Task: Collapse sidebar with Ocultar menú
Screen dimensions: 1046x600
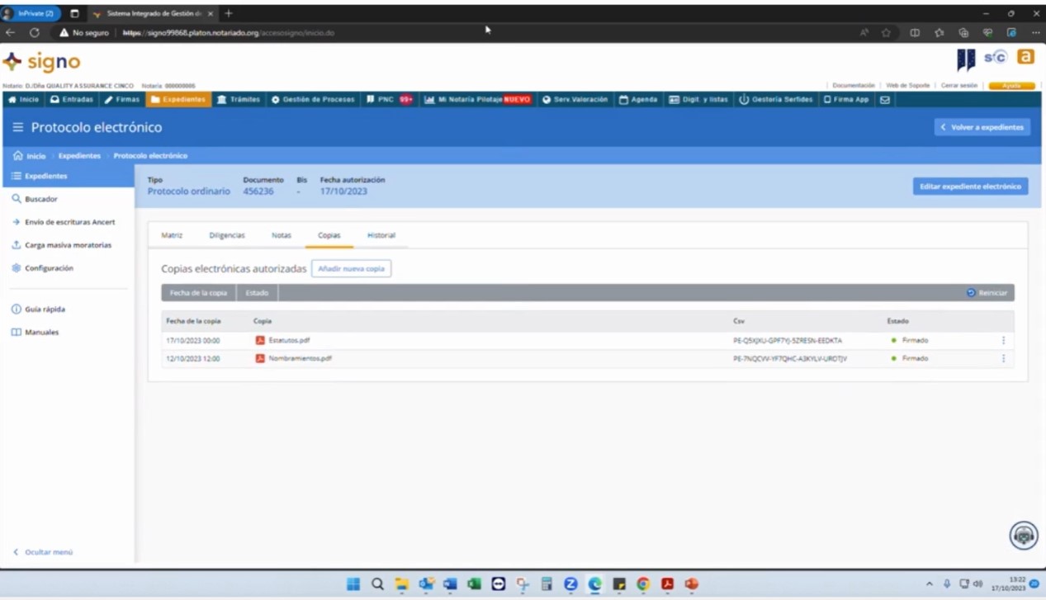Action: (x=48, y=552)
